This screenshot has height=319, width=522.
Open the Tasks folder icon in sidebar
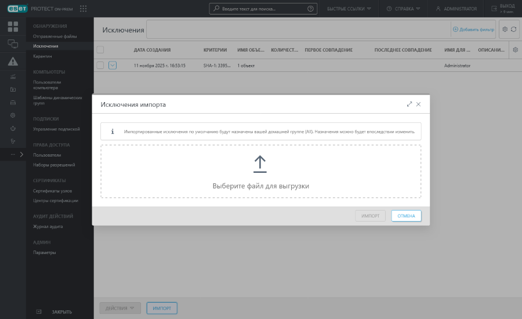(13, 89)
